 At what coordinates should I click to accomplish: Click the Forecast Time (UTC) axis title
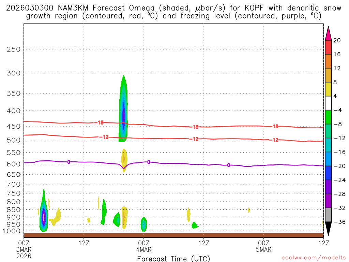(173, 259)
